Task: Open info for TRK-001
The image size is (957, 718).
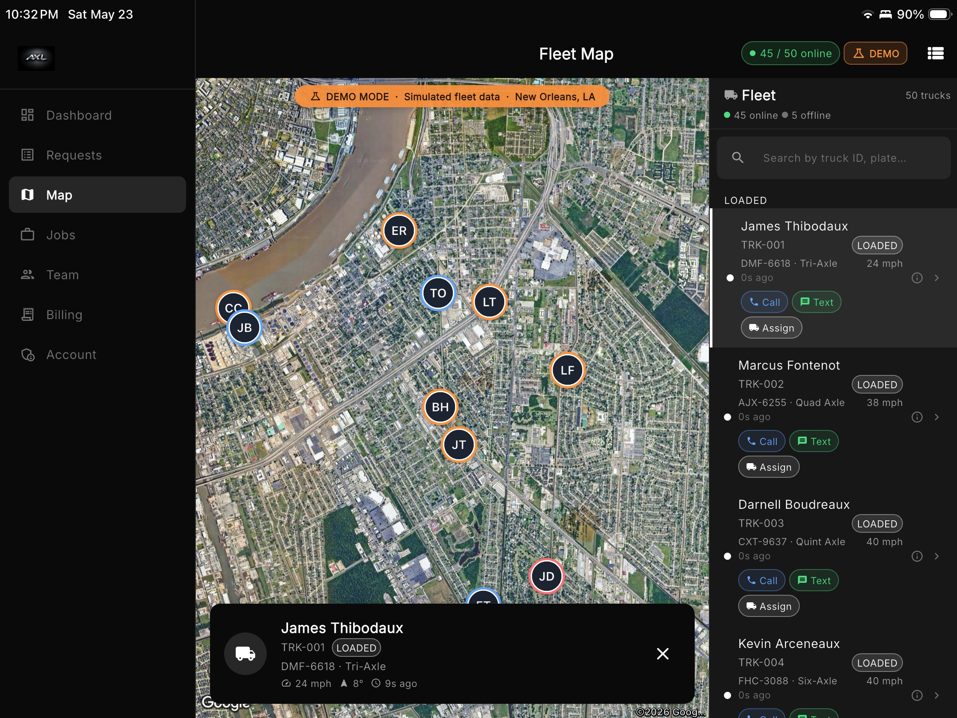Action: 917,278
